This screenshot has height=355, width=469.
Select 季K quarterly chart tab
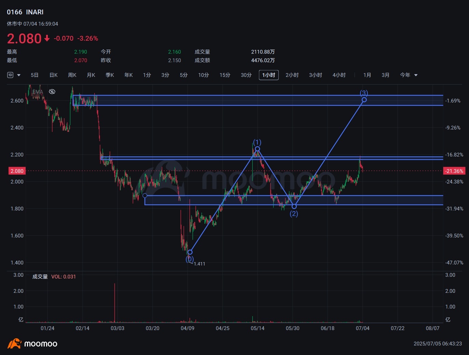point(110,75)
